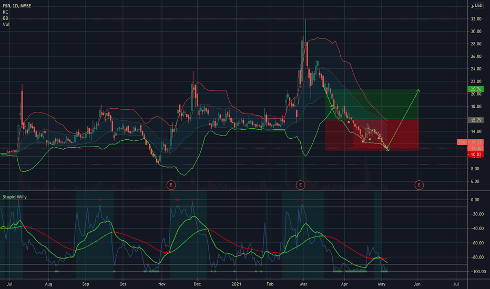Viewport: 490px width, 289px height.
Task: Select the red stop-loss zone of long position
Action: coord(372,136)
